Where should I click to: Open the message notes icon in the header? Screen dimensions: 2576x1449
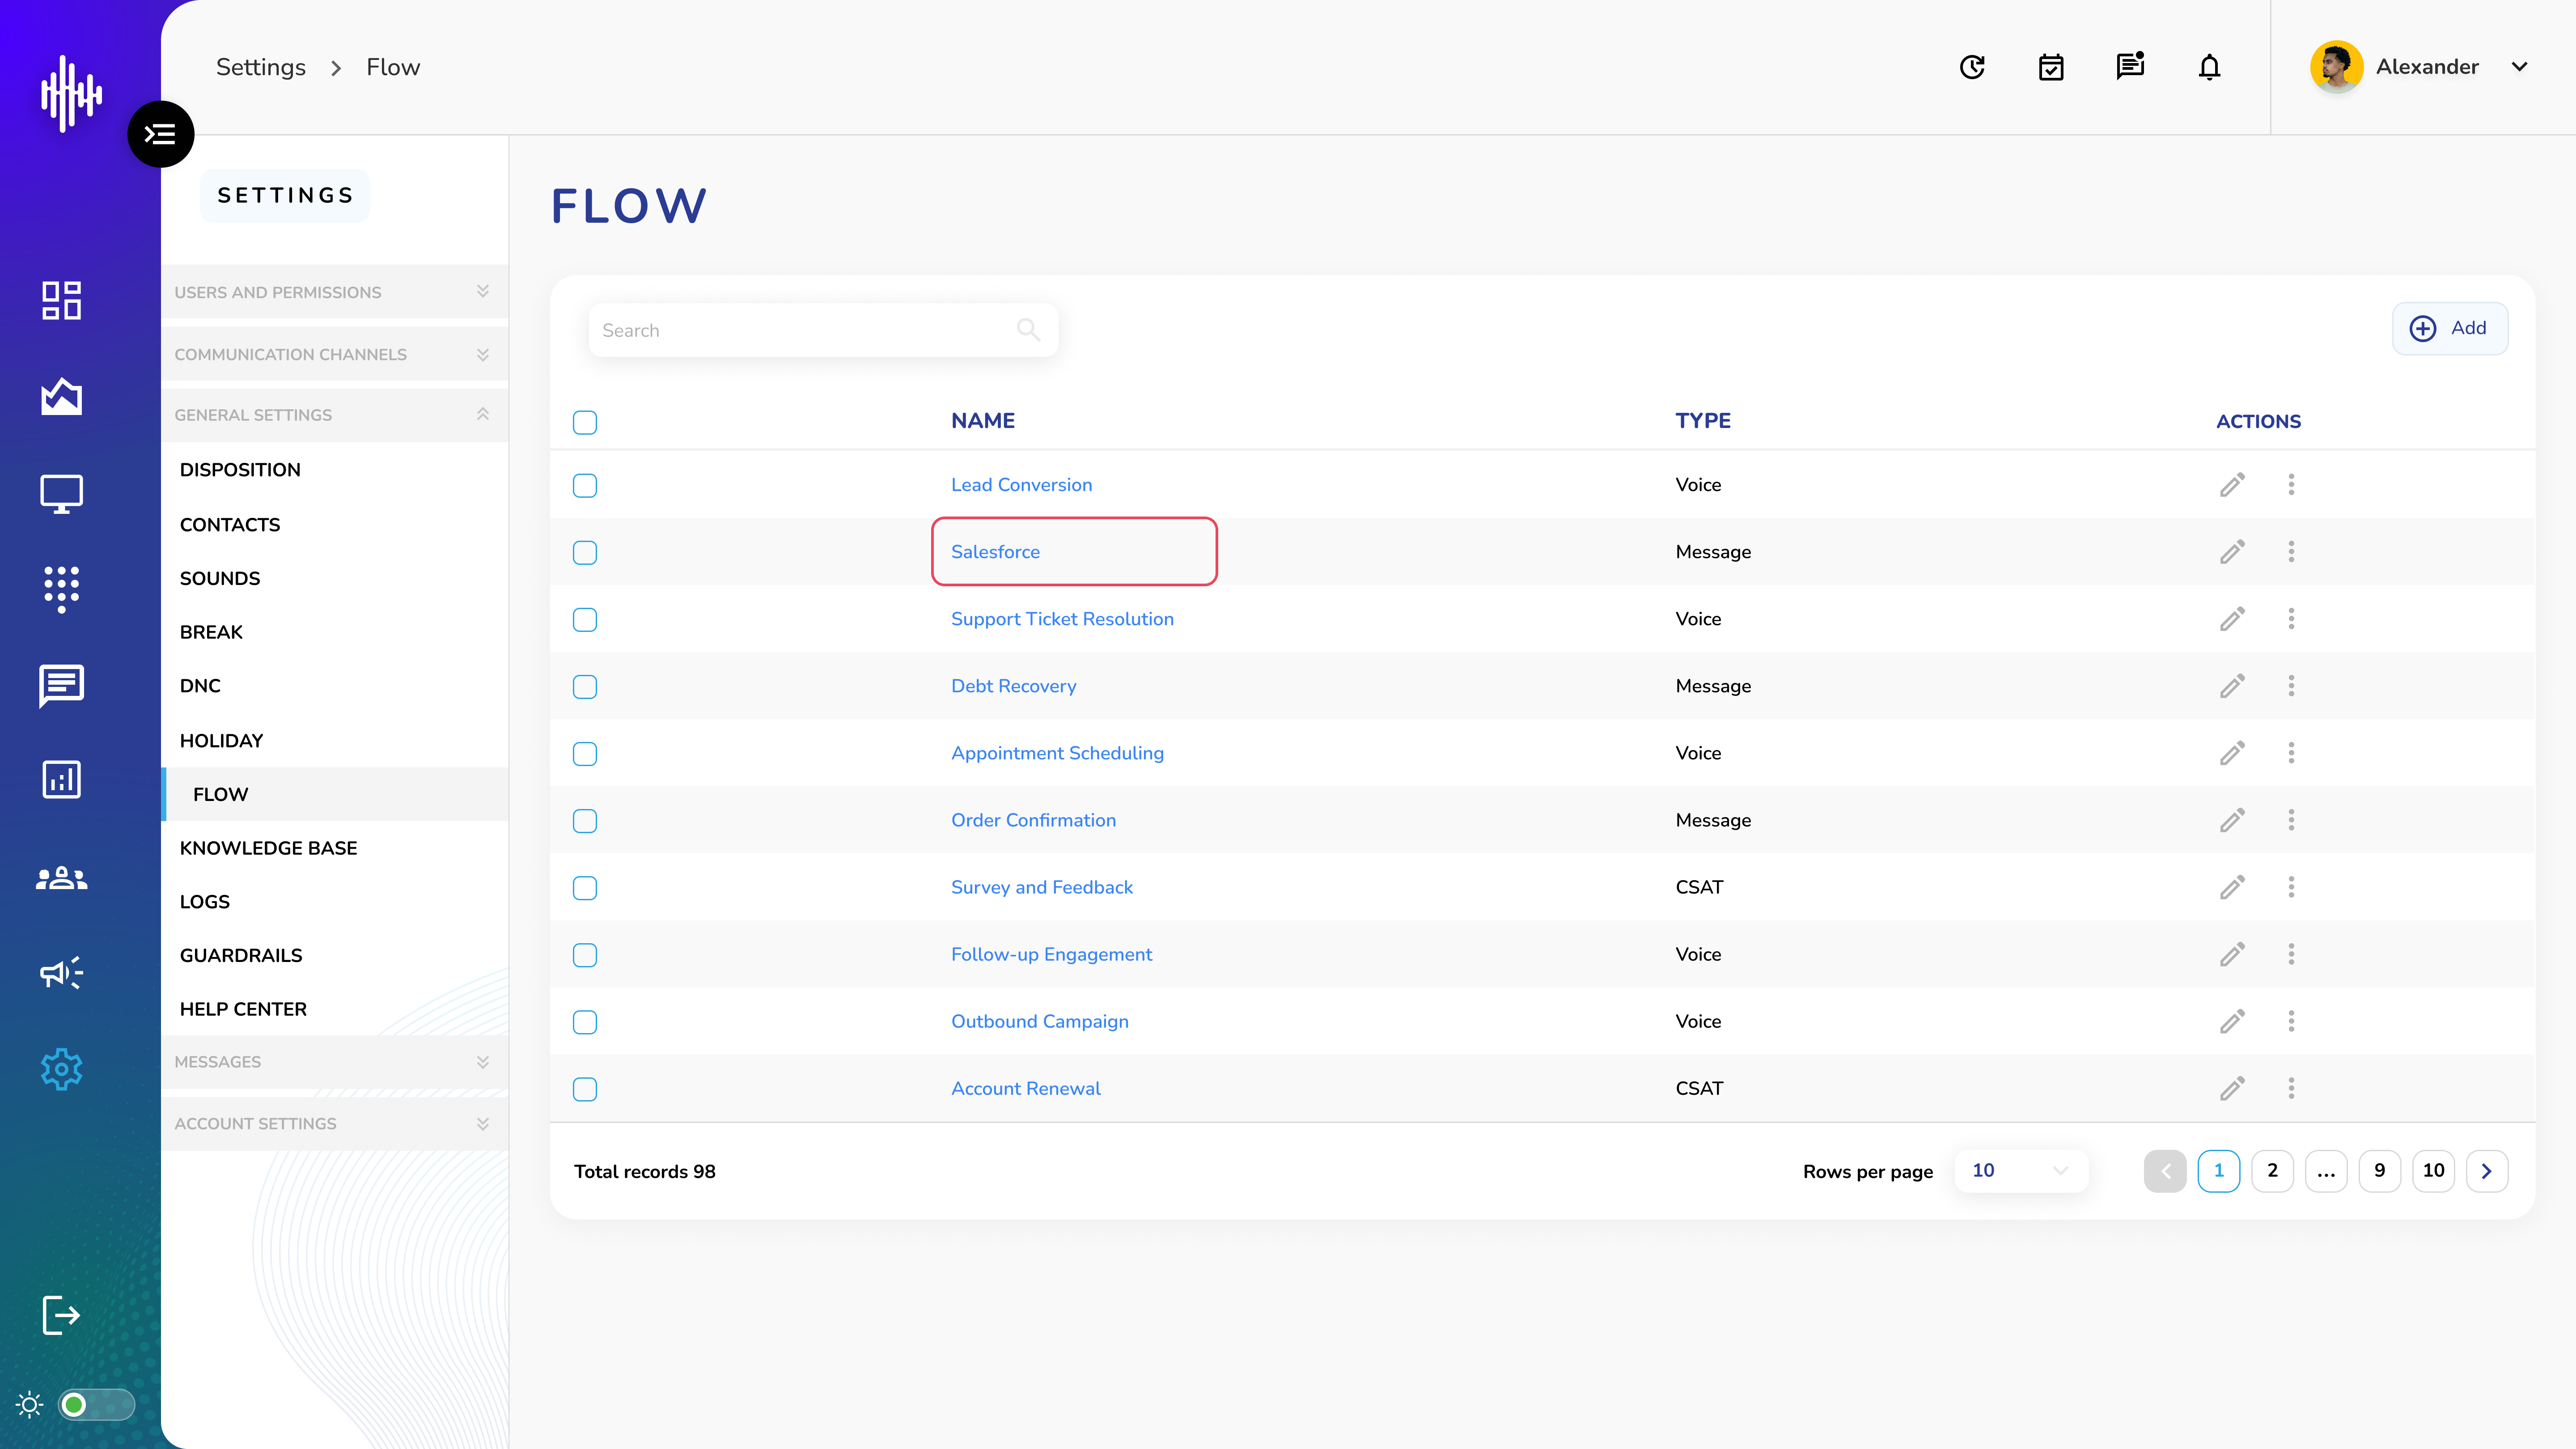2130,66
